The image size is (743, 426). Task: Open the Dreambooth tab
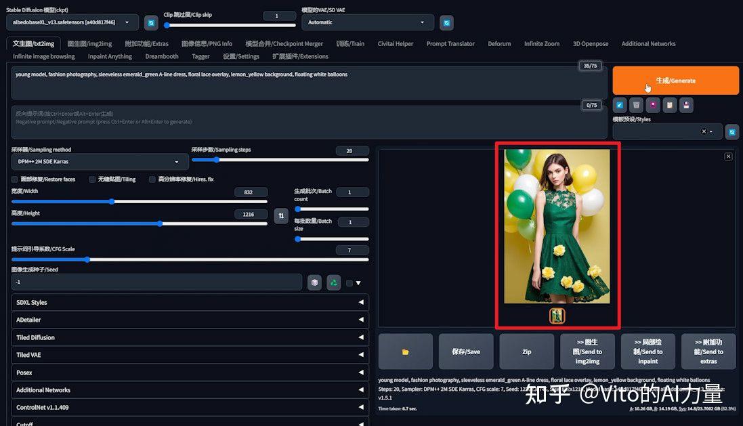162,56
